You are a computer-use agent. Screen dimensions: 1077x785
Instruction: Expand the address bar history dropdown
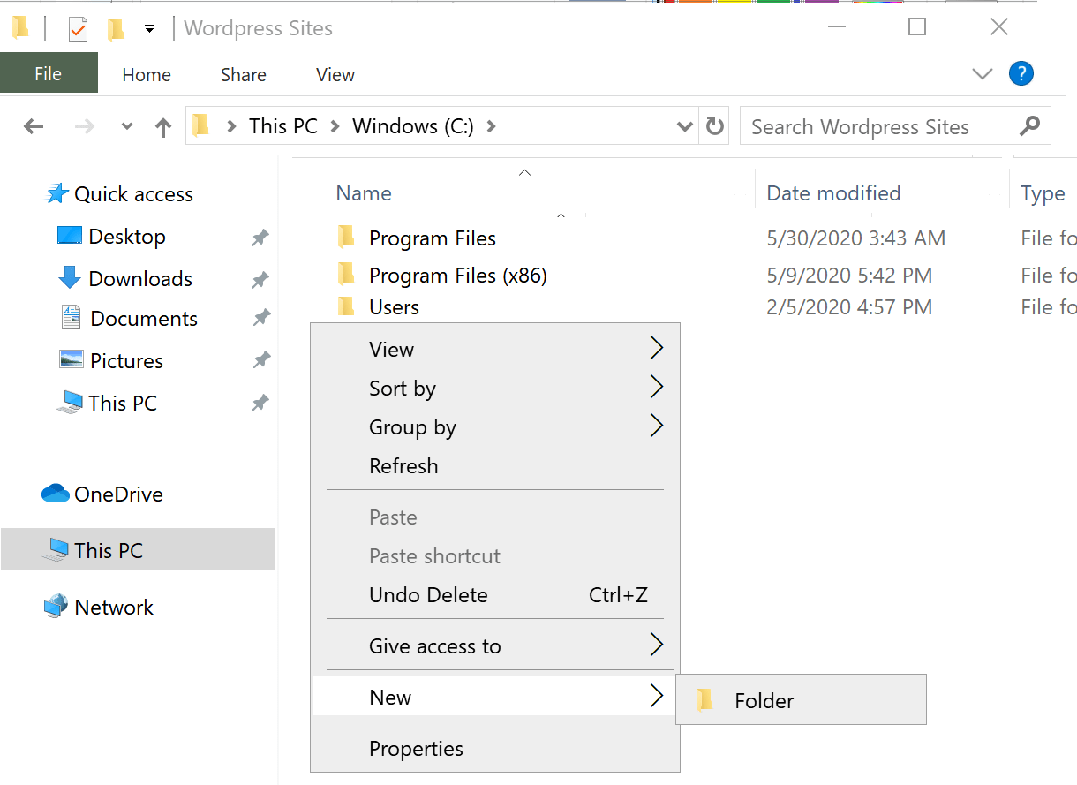click(684, 127)
